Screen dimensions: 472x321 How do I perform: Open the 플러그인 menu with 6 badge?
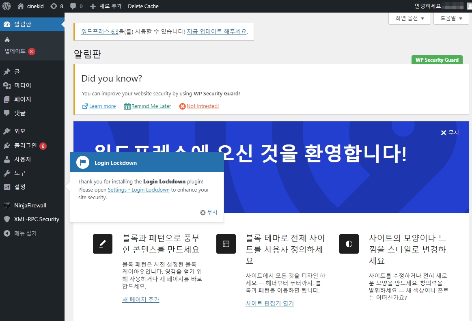[x=32, y=146]
